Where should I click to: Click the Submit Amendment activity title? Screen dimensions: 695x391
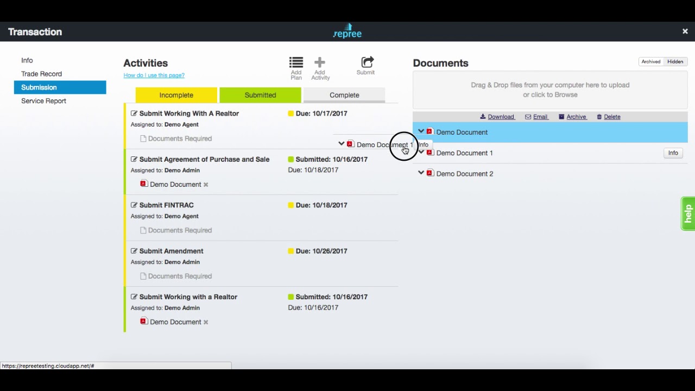[172, 251]
